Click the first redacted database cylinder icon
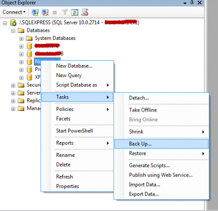The width and height of the screenshot is (218, 211). (29, 46)
